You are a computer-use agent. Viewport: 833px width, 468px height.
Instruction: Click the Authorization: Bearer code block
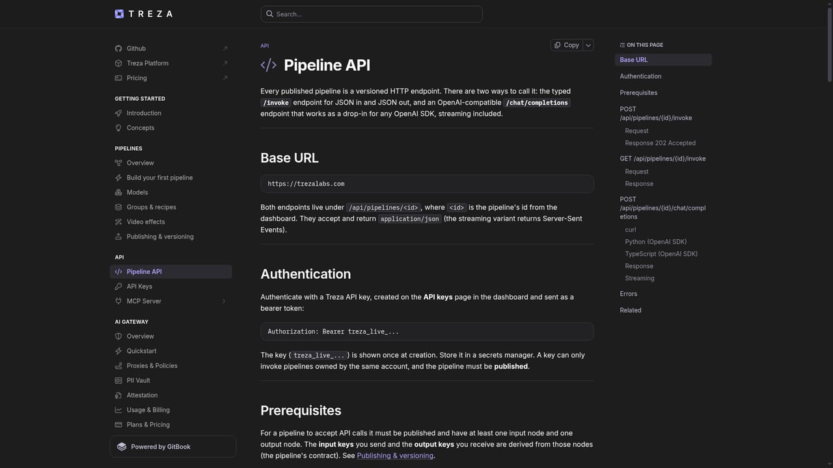pos(427,331)
